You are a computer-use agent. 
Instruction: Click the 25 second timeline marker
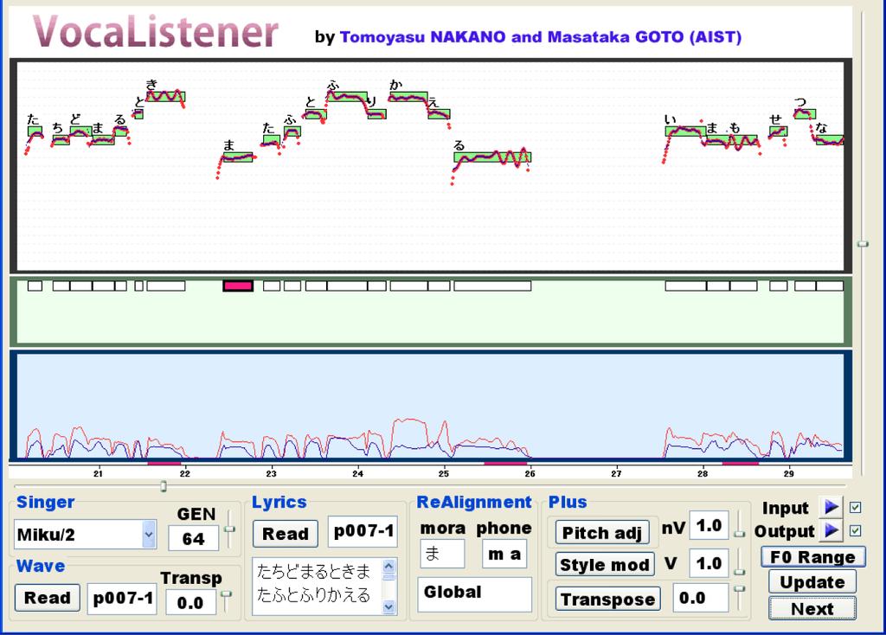(x=444, y=474)
